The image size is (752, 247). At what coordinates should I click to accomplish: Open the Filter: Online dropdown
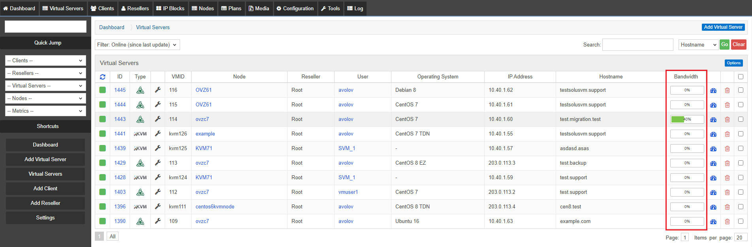(x=137, y=45)
